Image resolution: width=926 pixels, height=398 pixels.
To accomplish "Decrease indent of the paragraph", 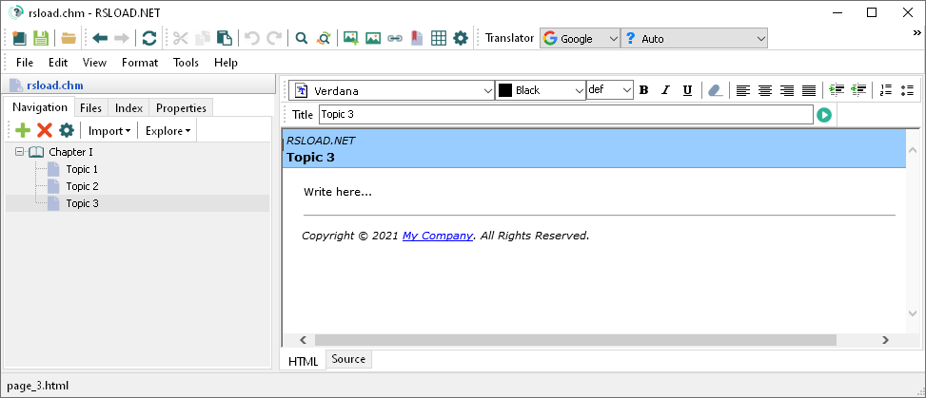I will 858,90.
